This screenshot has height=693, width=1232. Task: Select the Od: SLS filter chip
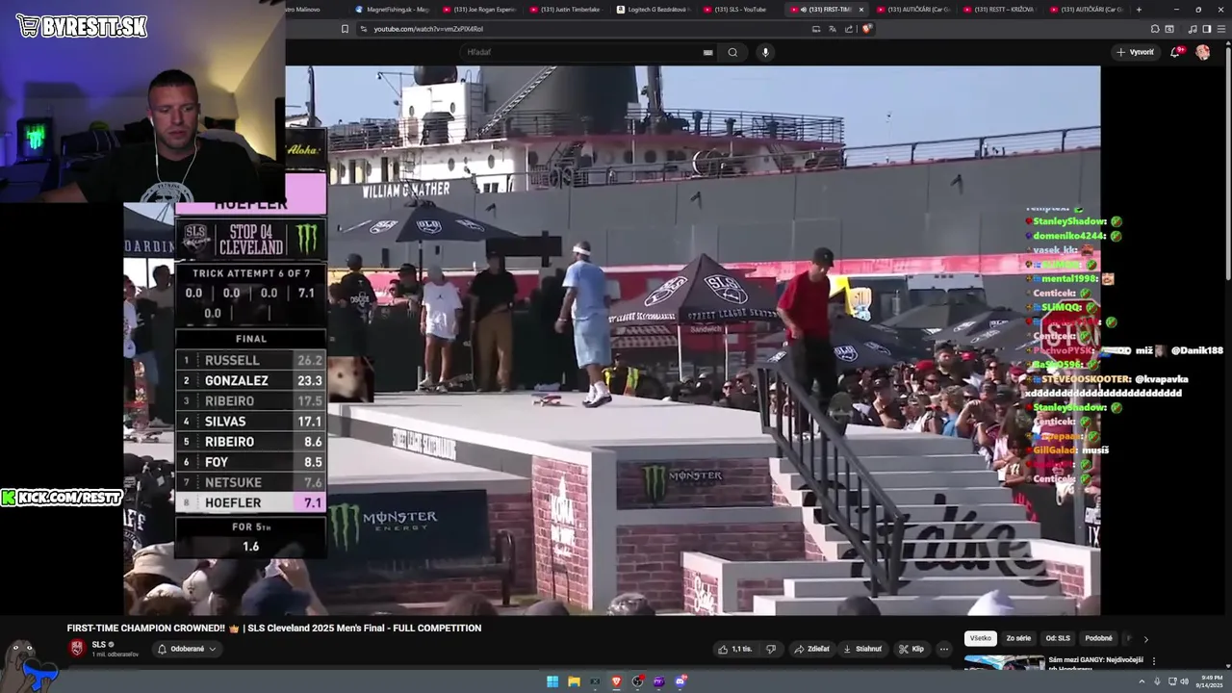[x=1058, y=638]
